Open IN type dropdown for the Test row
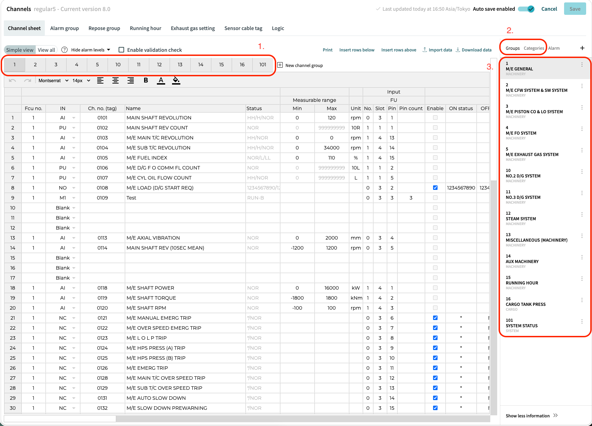This screenshot has height=426, width=592. coord(74,198)
